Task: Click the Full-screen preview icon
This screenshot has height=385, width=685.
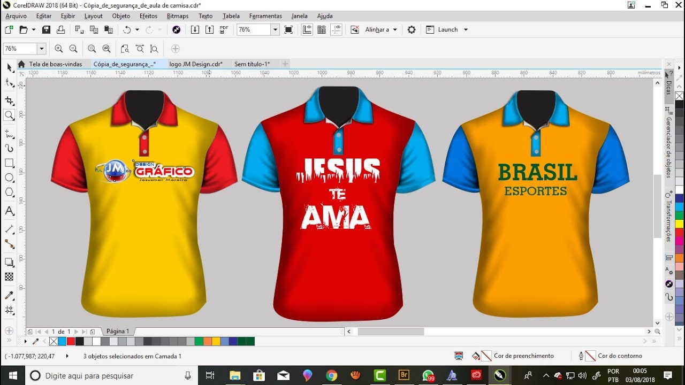Action: (x=288, y=30)
